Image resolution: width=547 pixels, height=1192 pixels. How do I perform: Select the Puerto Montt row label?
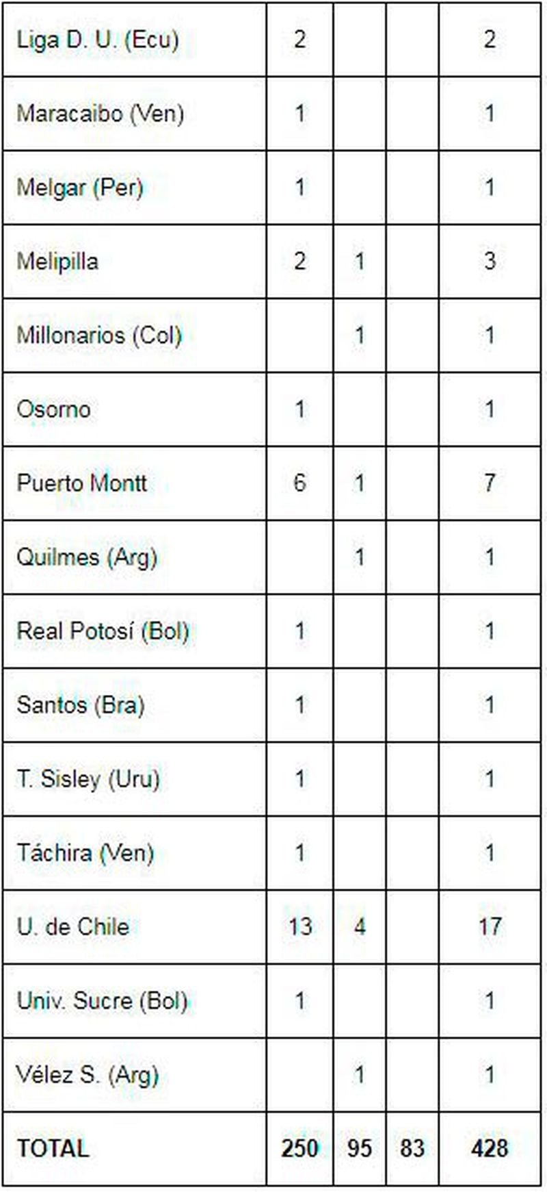81,483
